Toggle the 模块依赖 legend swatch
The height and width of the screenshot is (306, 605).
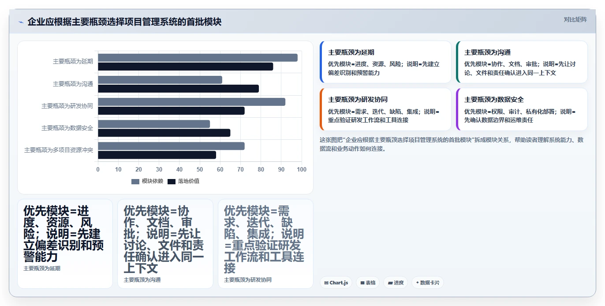(x=135, y=181)
